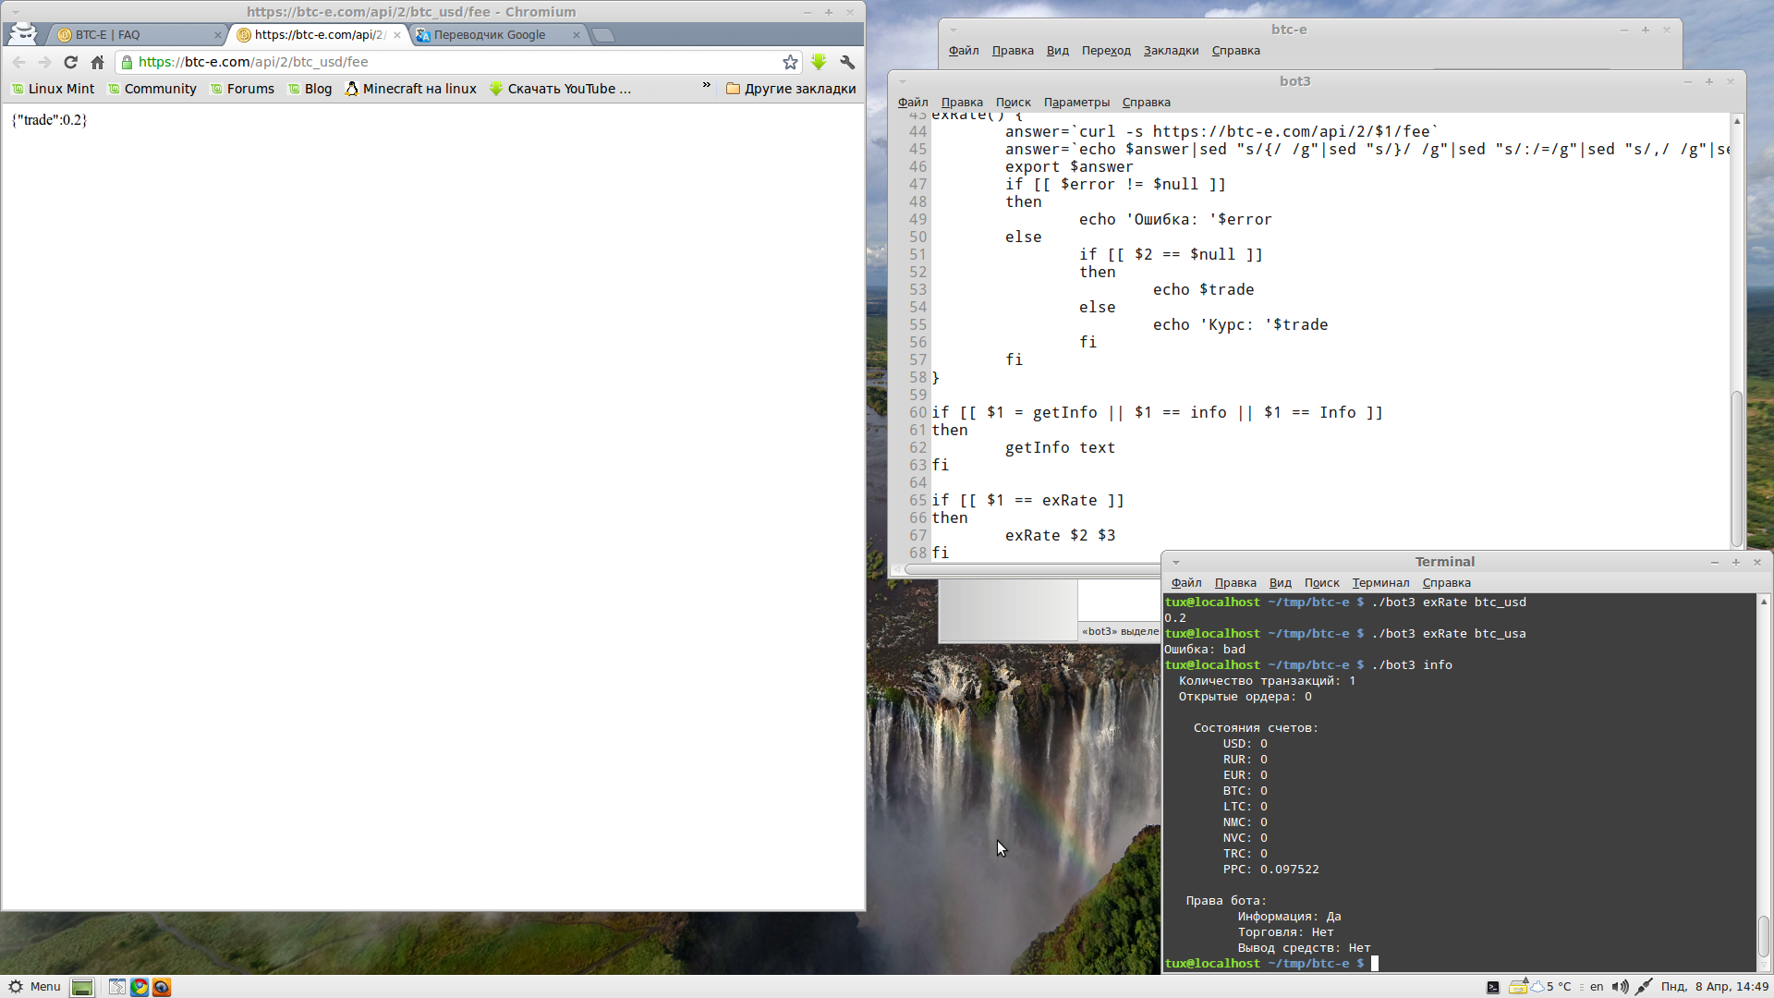Open the Mint Menu
This screenshot has width=1774, height=998.
pos(34,987)
